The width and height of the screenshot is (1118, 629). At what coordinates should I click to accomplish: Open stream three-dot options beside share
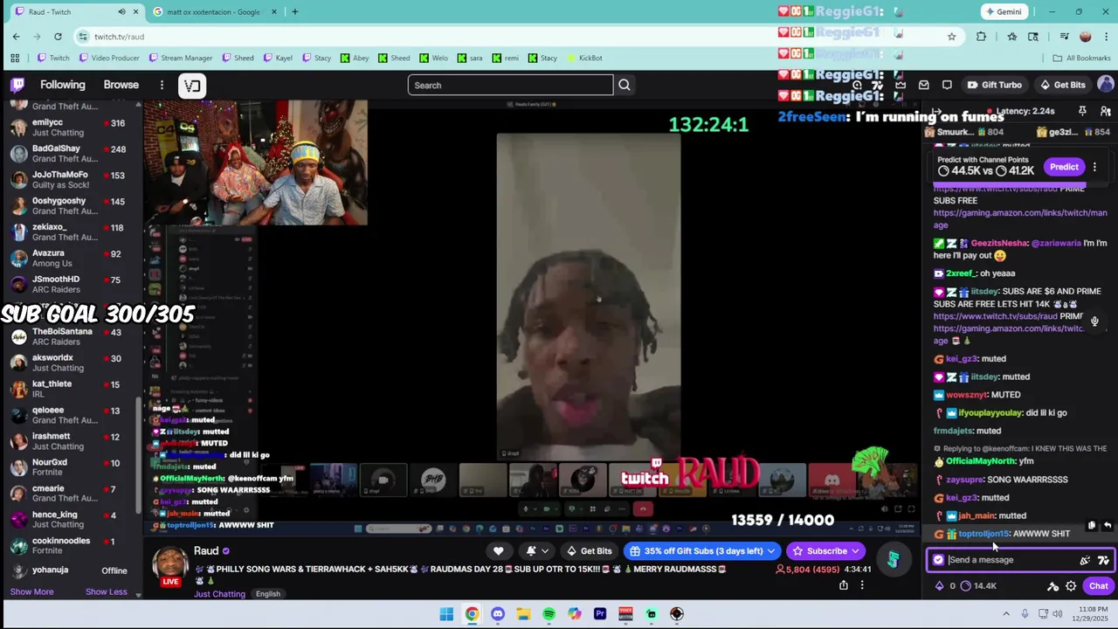862,585
